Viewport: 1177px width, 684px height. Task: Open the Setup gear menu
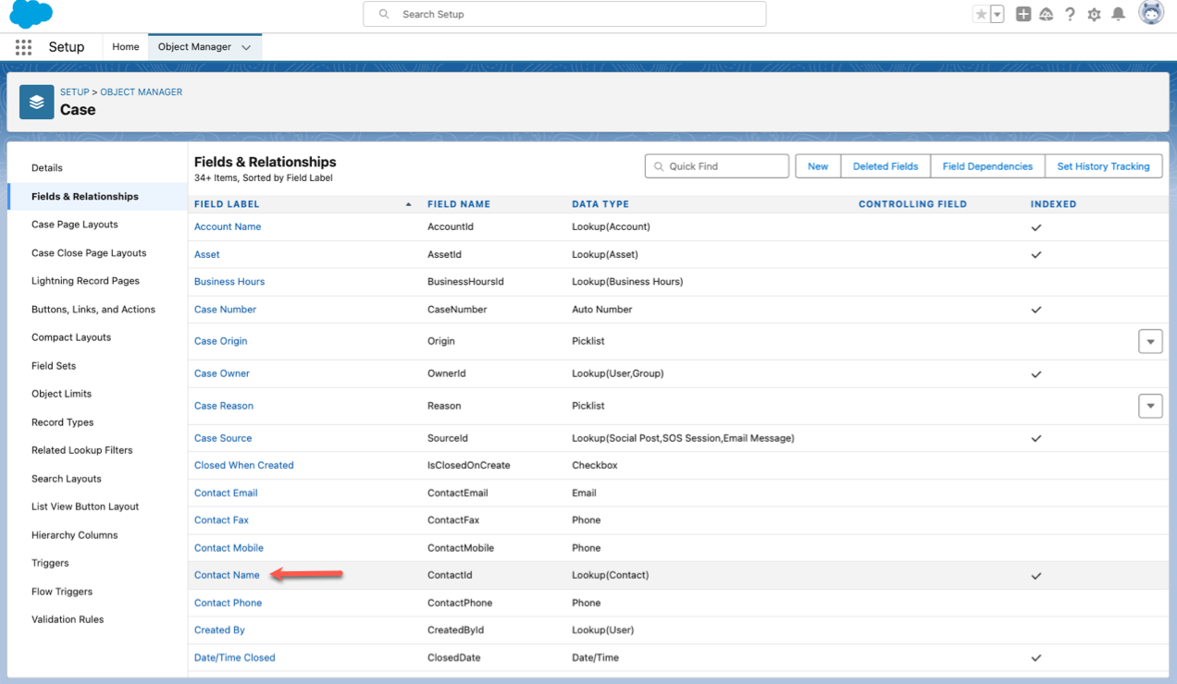1095,15
